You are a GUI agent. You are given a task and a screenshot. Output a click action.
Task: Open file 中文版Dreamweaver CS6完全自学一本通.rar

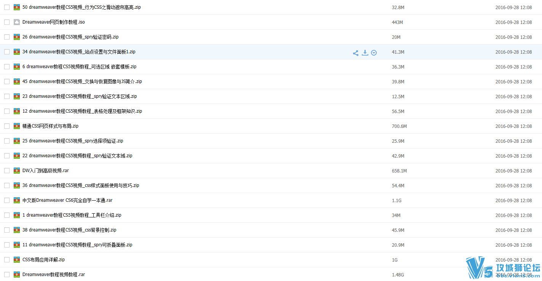pyautogui.click(x=67, y=200)
